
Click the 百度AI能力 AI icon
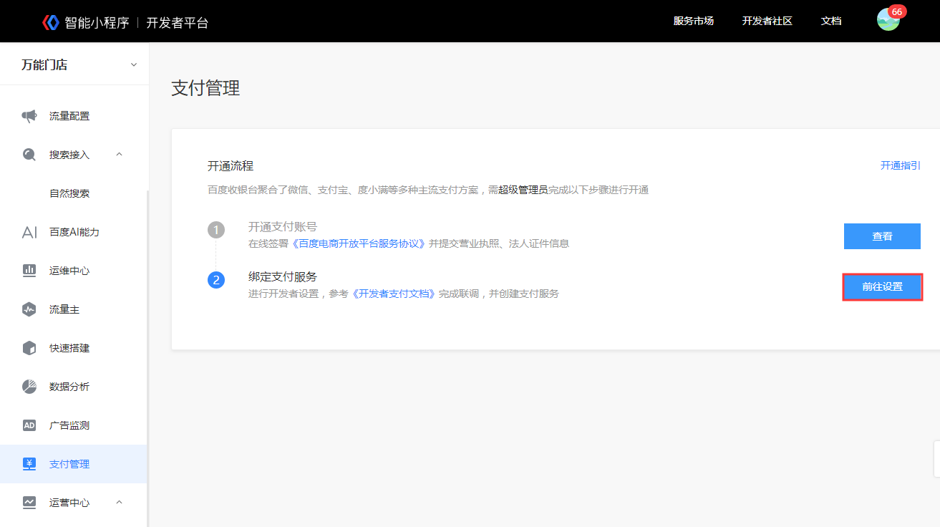pos(29,232)
